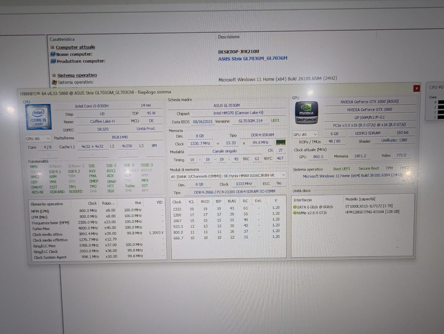Click the icon beside Sistema operativo row
Viewport: 444px width, 334px height.
tap(54, 82)
